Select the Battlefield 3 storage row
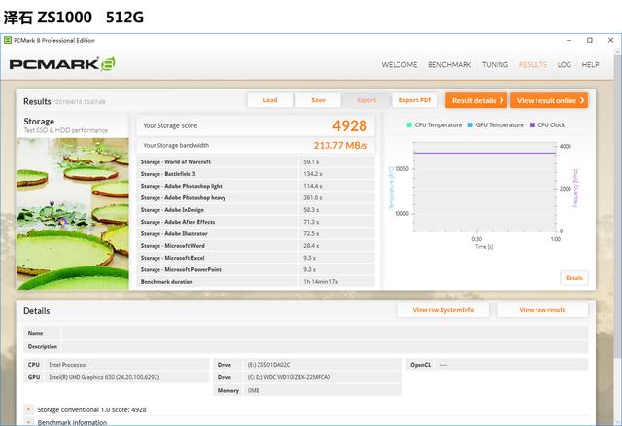This screenshot has width=622, height=426. pos(256,174)
